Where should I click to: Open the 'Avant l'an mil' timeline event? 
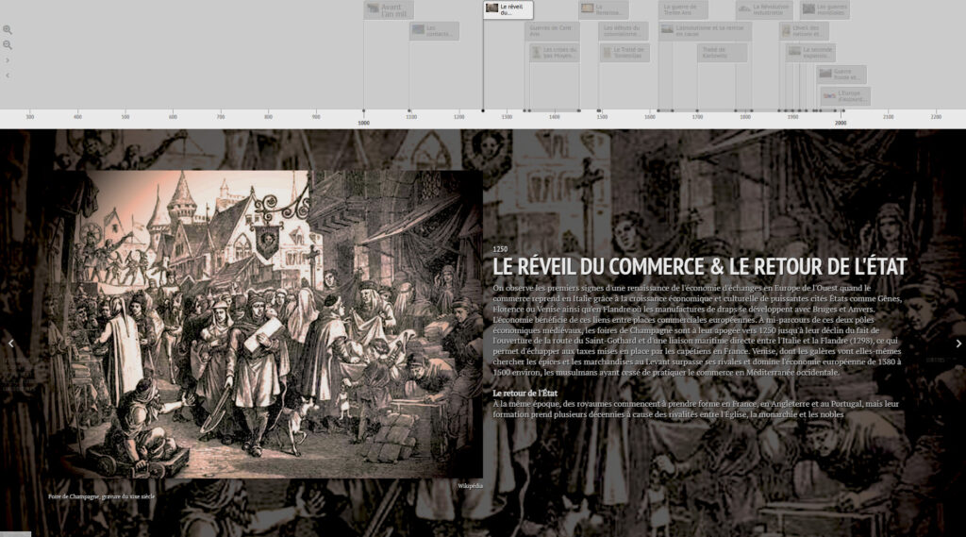389,9
